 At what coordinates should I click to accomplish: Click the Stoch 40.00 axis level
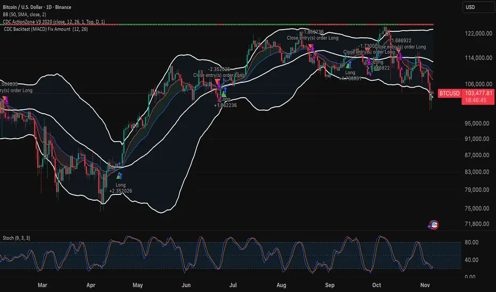pos(472,260)
